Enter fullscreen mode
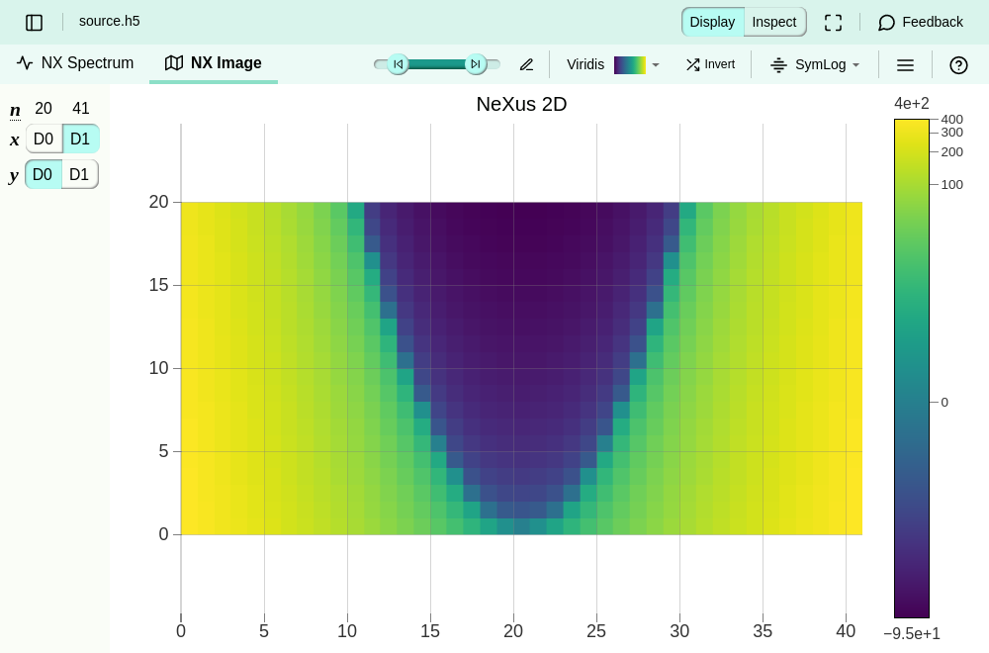Image resolution: width=989 pixels, height=653 pixels. coord(833,23)
